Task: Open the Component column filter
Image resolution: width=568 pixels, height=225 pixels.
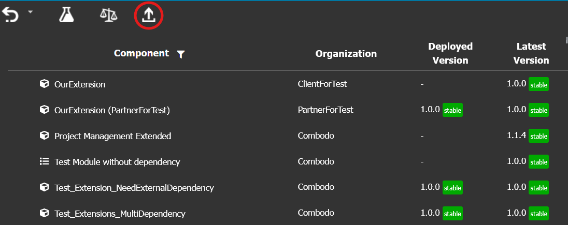Action: click(x=181, y=54)
